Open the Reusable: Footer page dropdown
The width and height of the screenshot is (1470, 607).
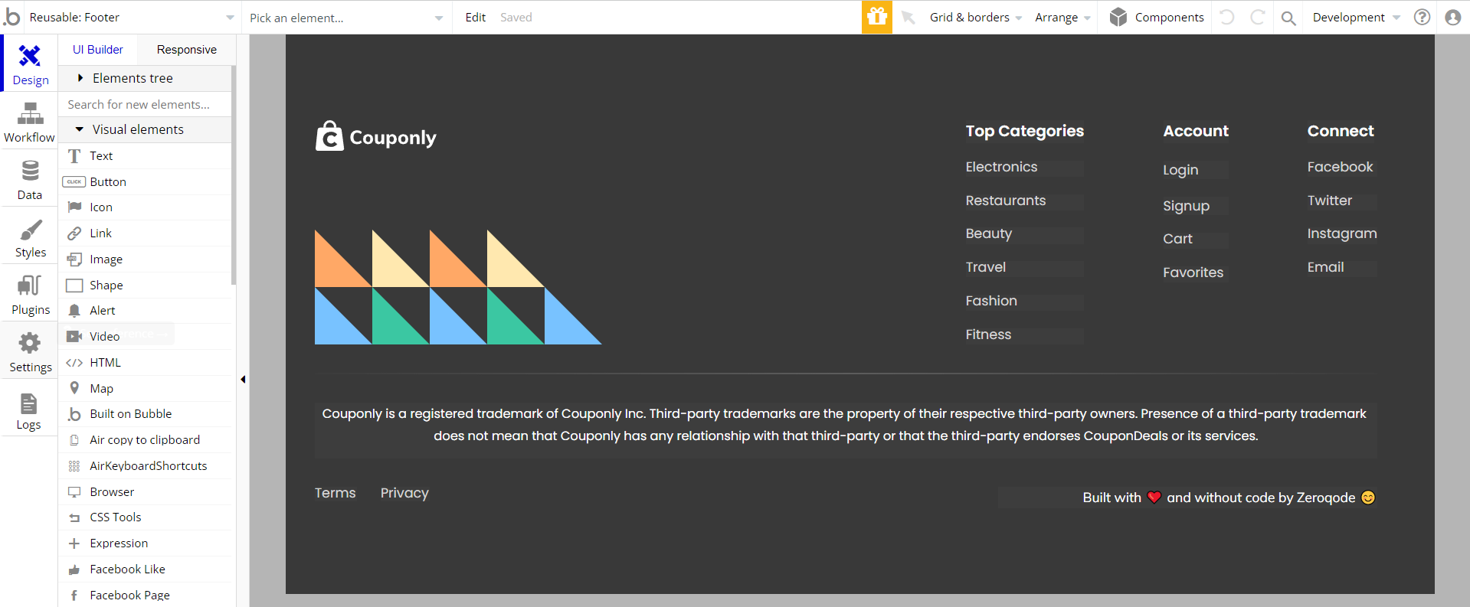[x=132, y=17]
